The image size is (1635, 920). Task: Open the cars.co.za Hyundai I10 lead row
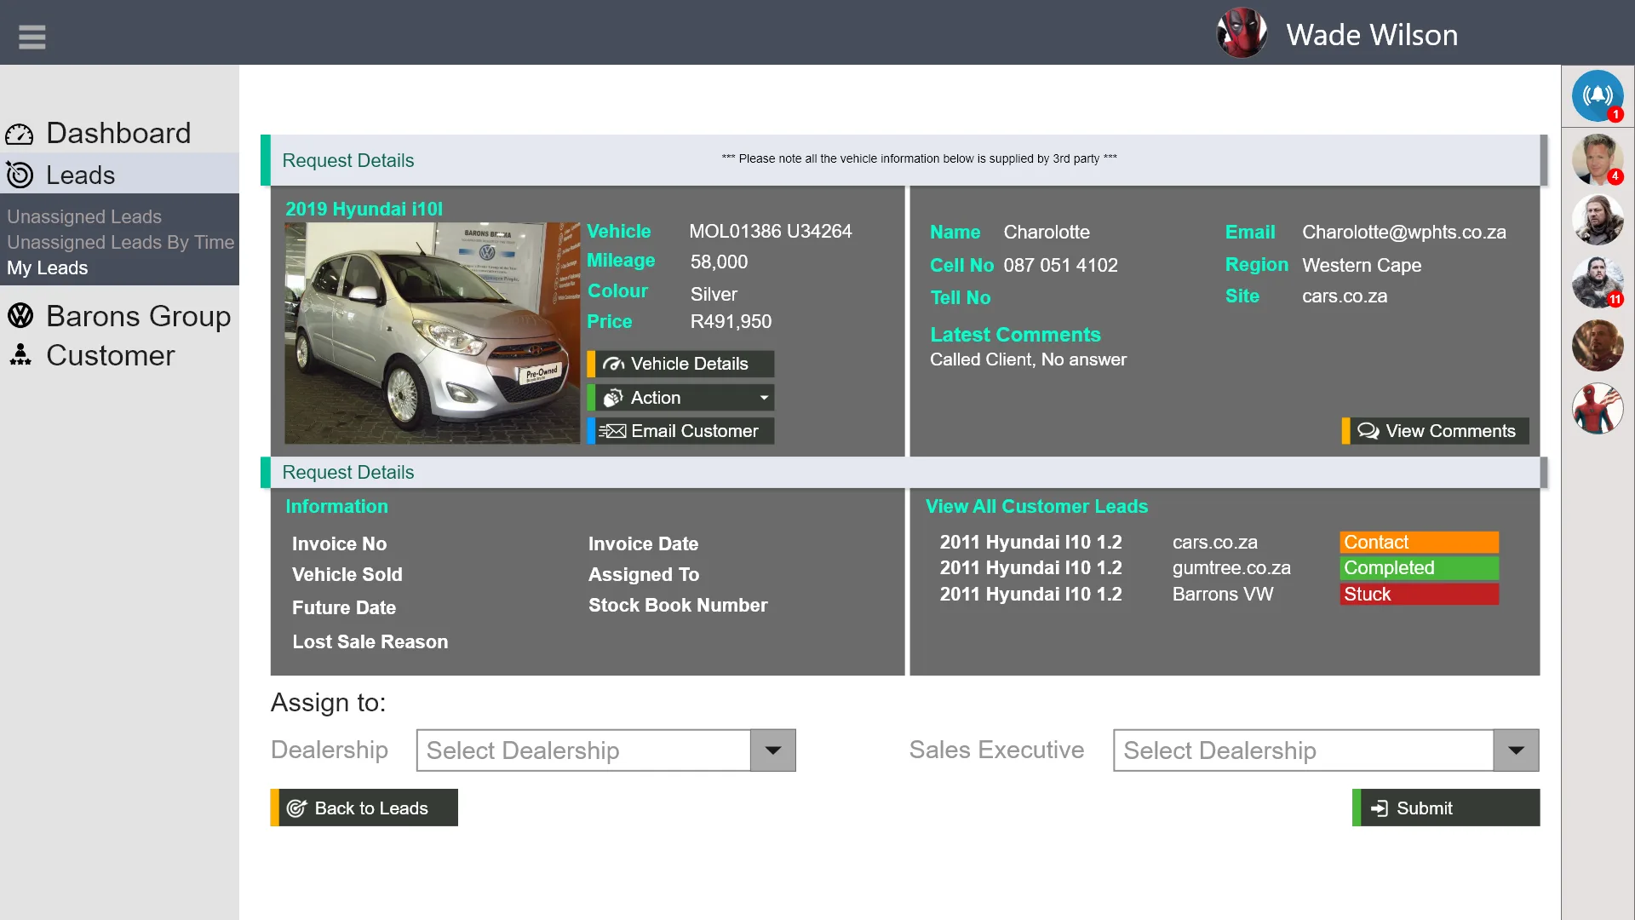pyautogui.click(x=1218, y=542)
